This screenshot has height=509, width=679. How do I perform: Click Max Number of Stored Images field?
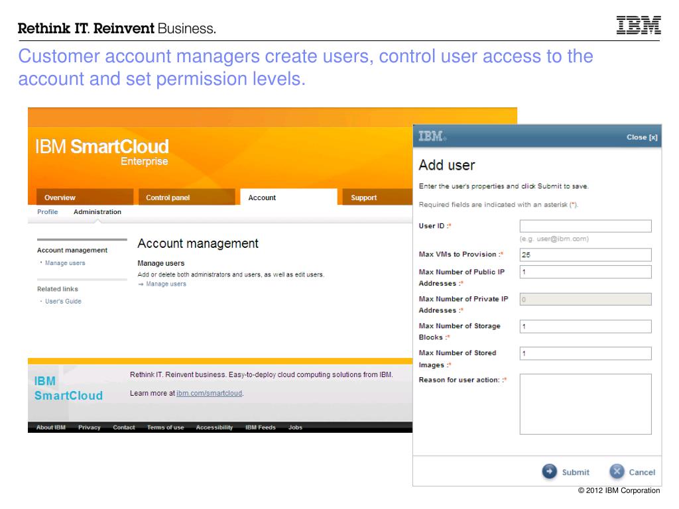tap(586, 353)
